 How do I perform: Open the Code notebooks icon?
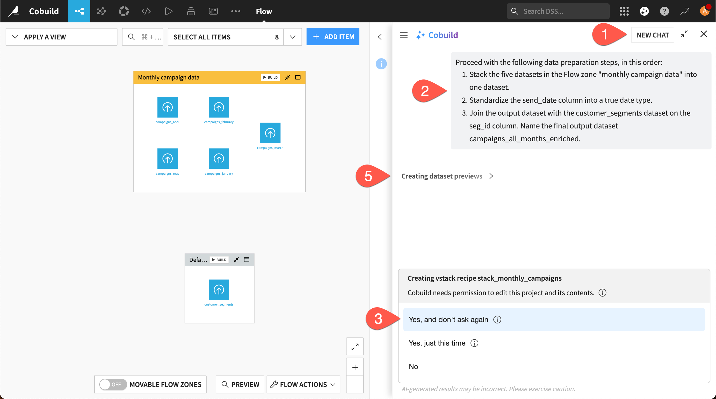pos(146,11)
